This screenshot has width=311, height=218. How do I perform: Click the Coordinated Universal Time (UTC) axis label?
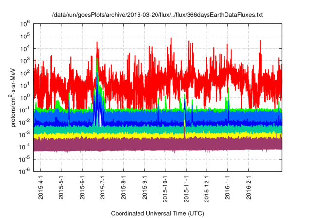tap(157, 213)
